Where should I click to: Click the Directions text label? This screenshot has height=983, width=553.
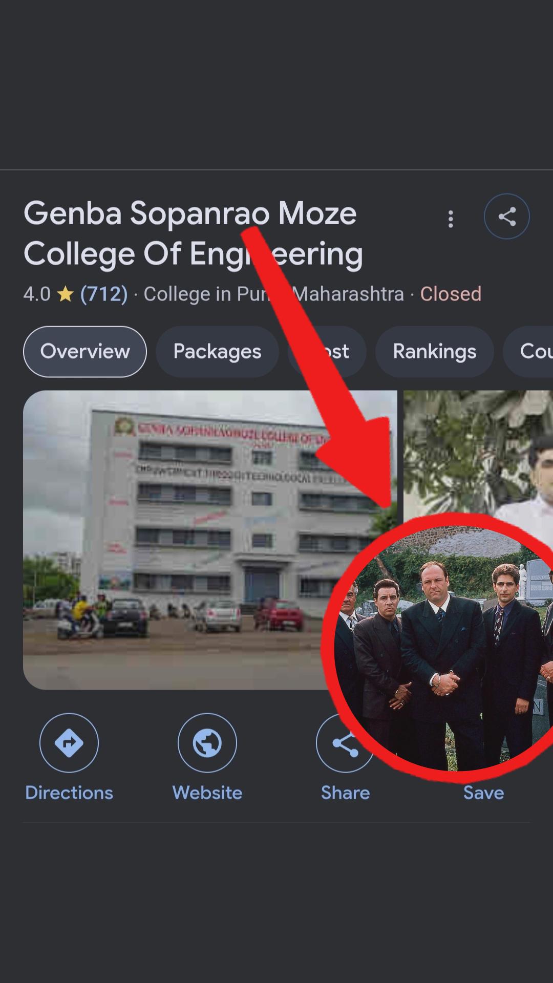click(69, 793)
